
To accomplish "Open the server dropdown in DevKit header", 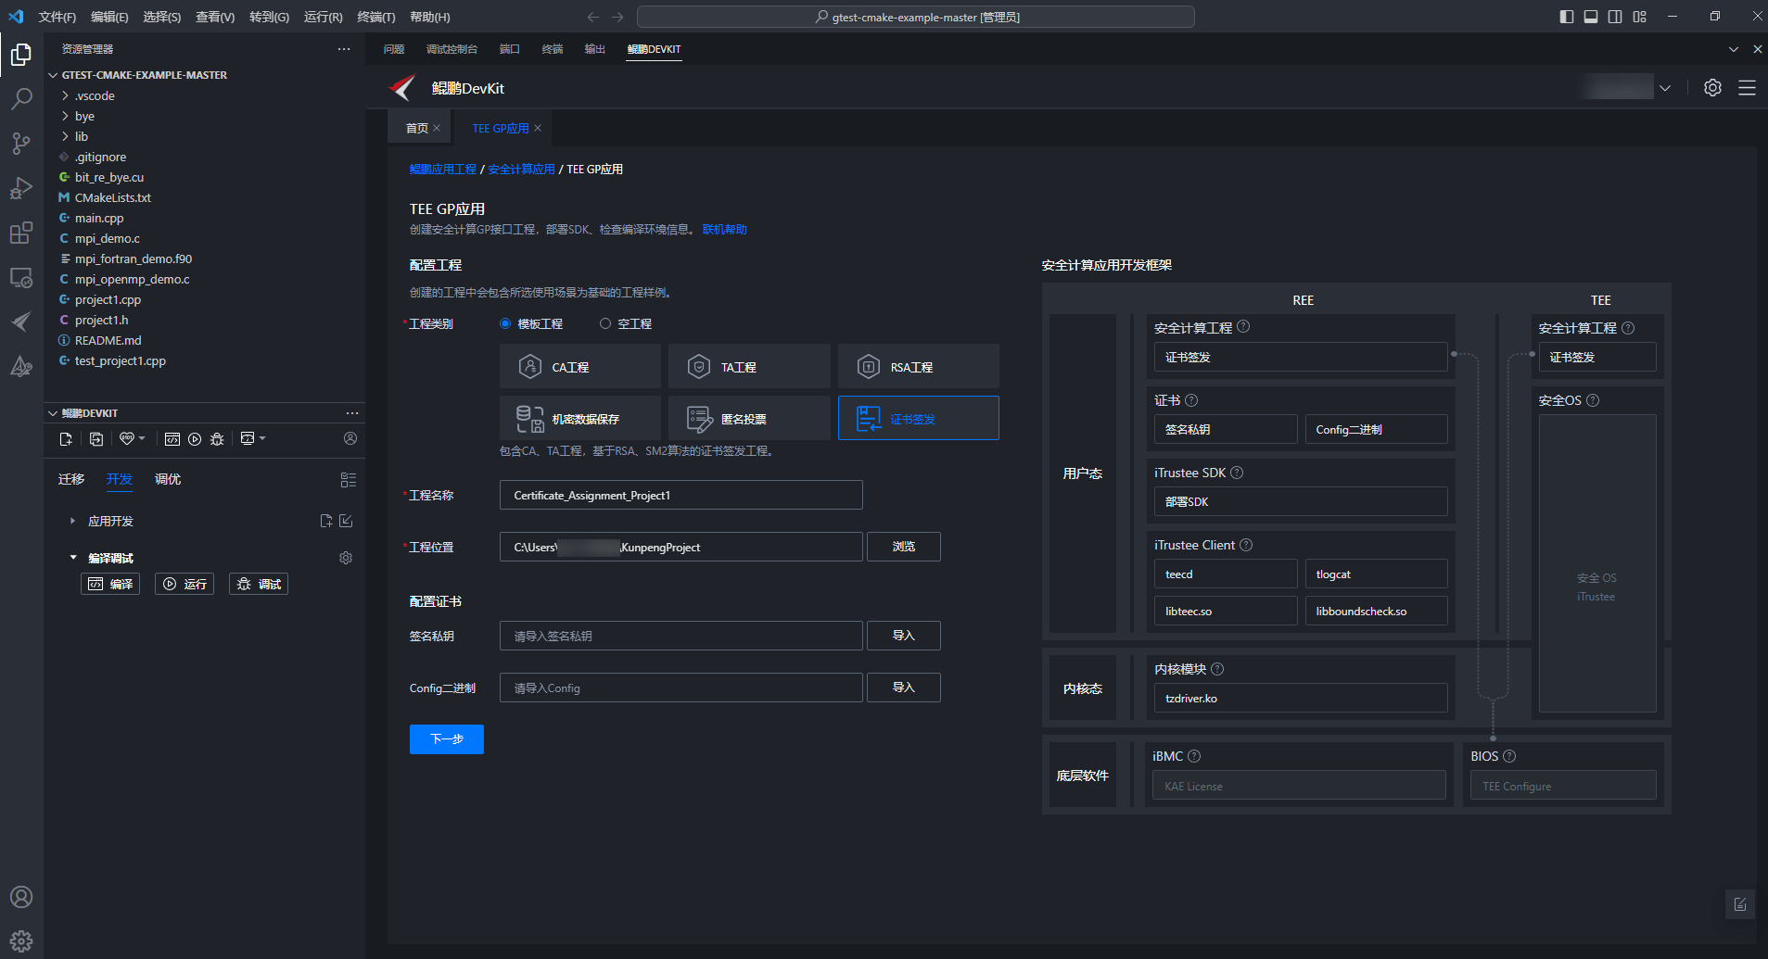I will (x=1665, y=88).
